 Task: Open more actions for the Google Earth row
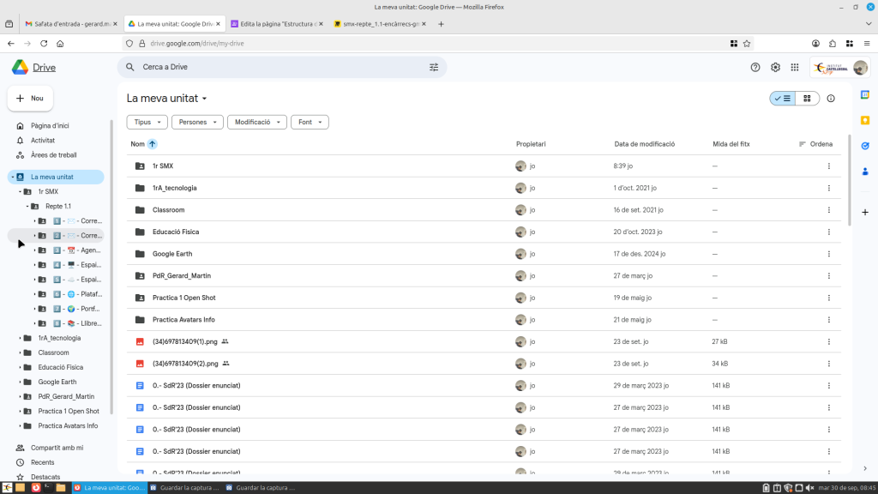tap(828, 254)
